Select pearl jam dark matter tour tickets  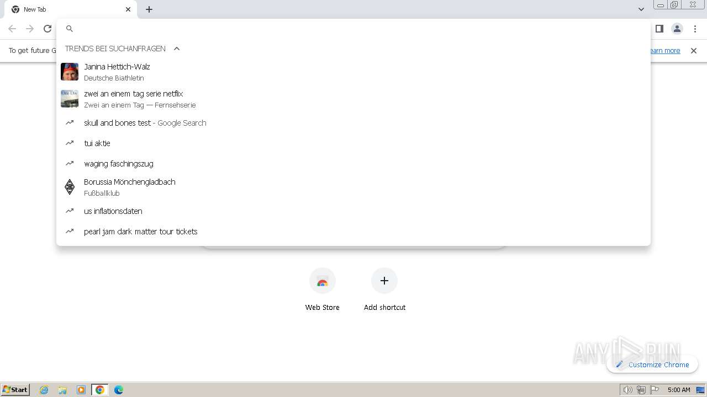tap(353, 232)
